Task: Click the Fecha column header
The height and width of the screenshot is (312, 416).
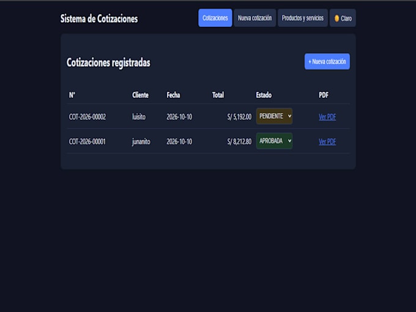Action: tap(173, 95)
